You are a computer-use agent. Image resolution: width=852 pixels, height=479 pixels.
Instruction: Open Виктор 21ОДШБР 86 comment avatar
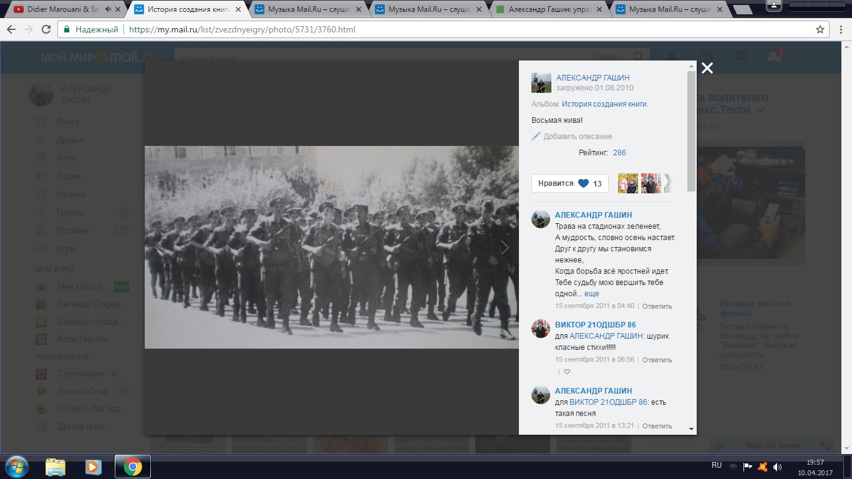point(540,329)
